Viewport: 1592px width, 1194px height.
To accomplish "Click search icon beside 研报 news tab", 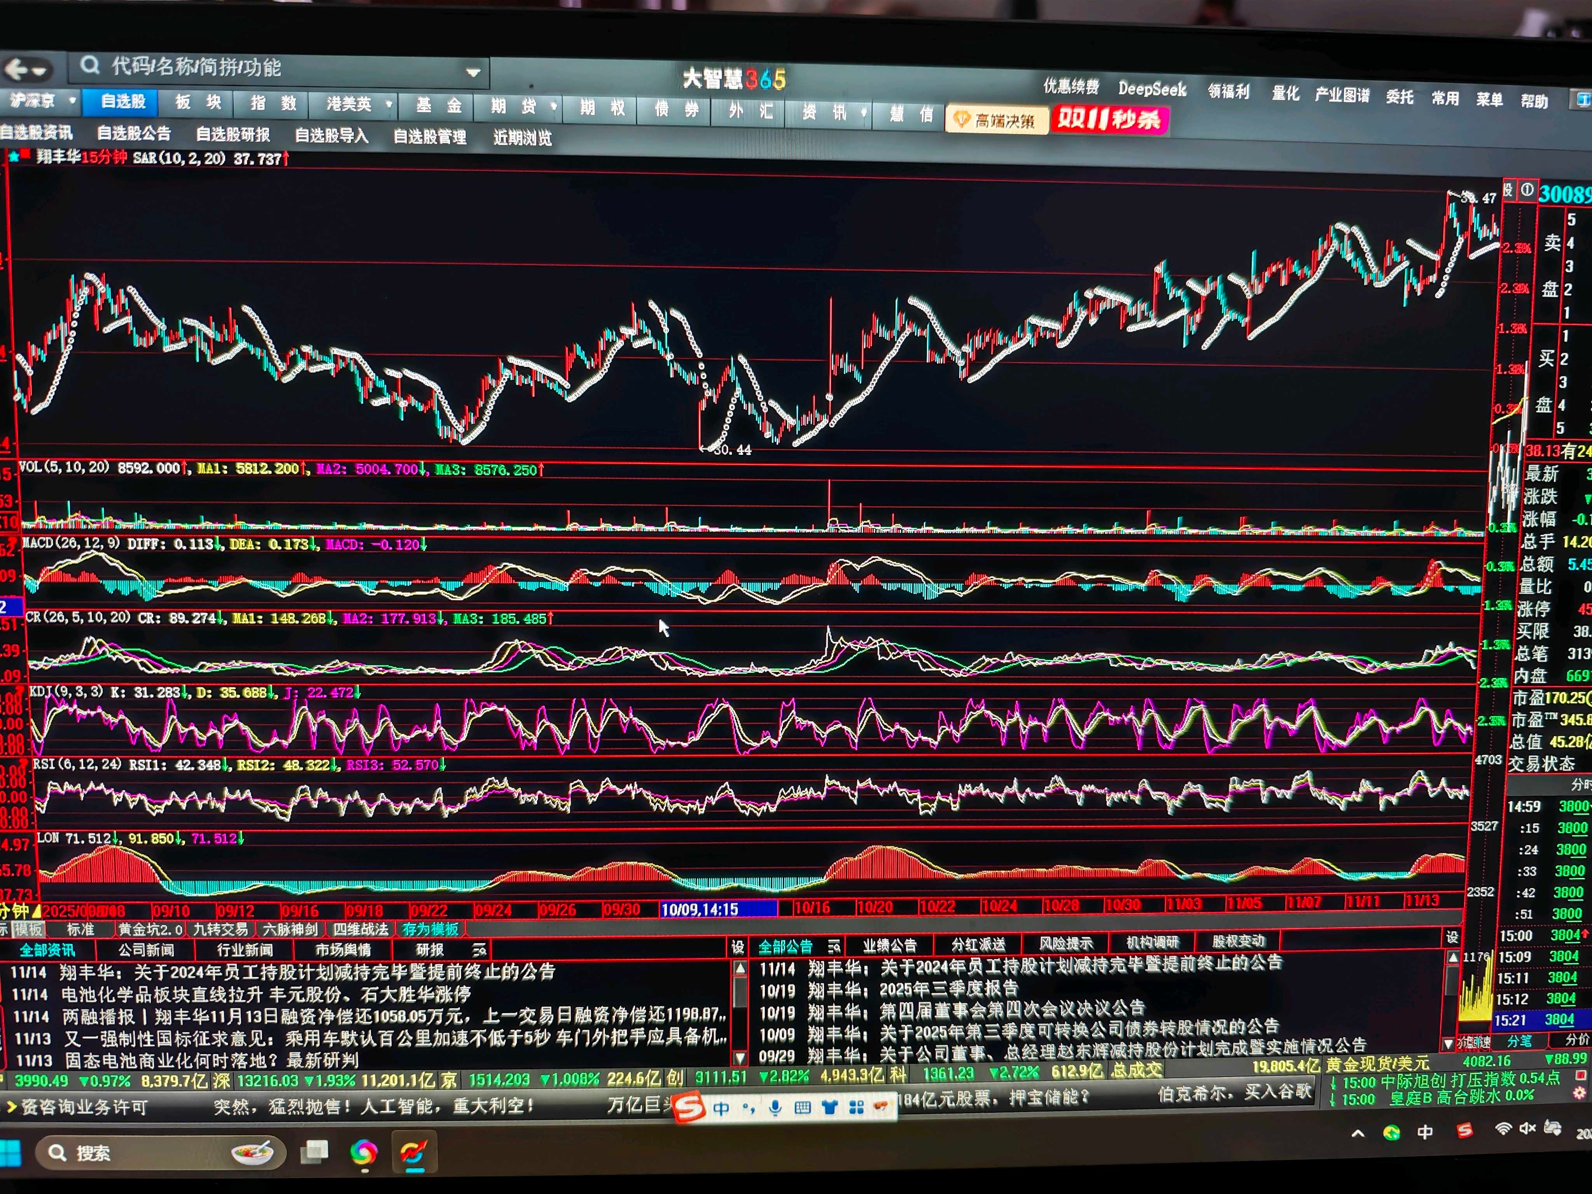I will coord(478,950).
